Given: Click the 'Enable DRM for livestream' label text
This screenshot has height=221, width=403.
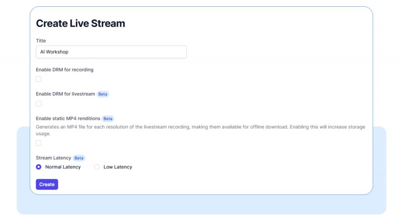Looking at the screenshot, I should click(65, 94).
